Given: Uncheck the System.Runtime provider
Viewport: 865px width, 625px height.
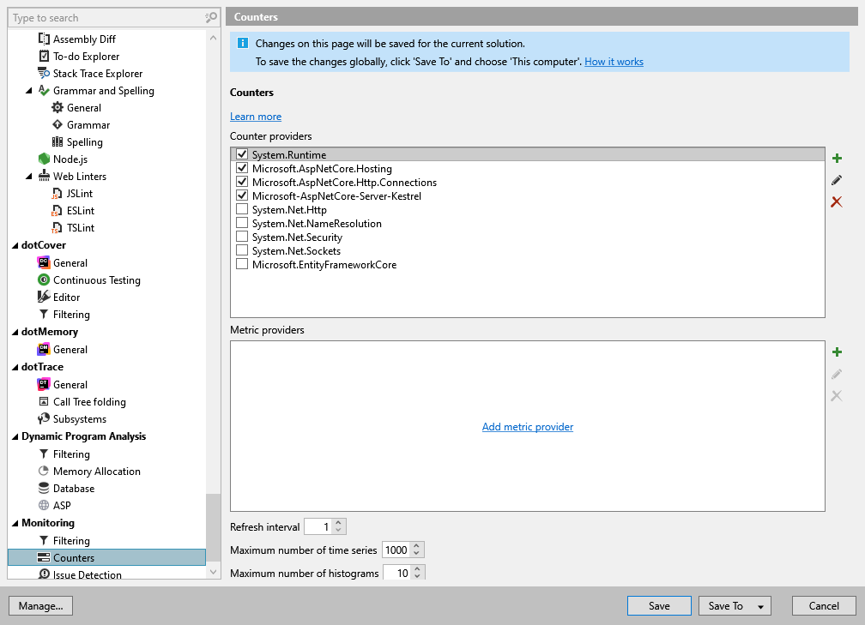Looking at the screenshot, I should [241, 154].
